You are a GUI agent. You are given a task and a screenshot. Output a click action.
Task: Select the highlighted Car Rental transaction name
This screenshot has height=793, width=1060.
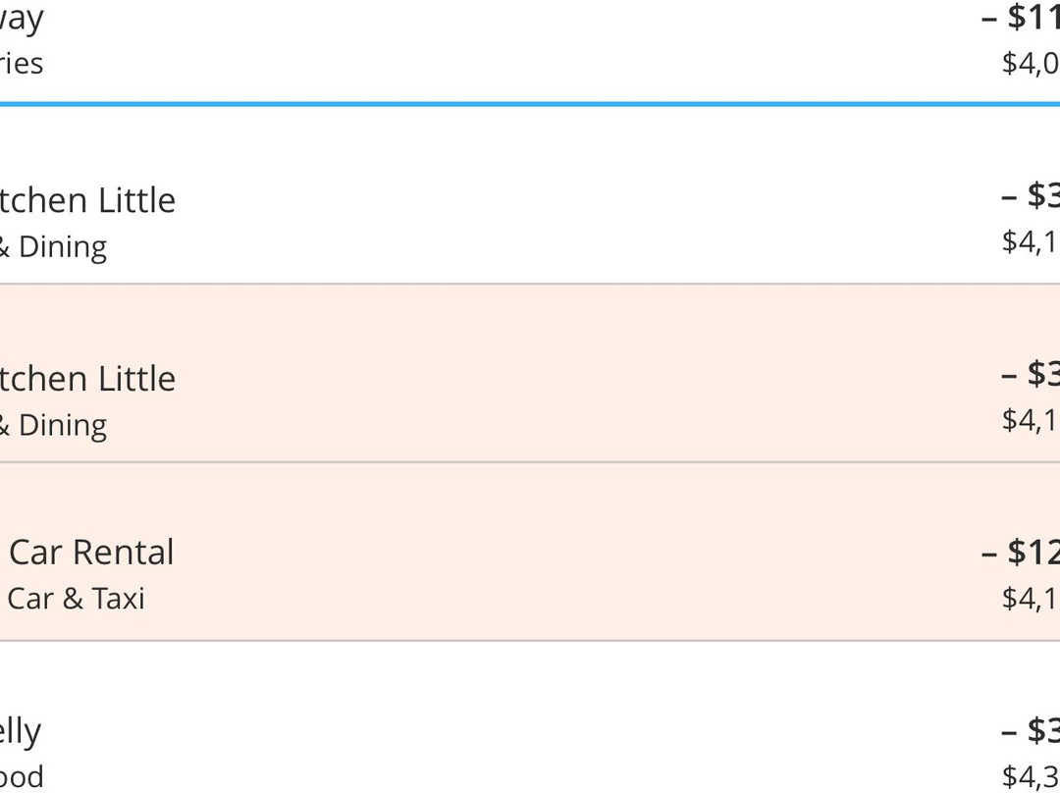click(x=90, y=552)
